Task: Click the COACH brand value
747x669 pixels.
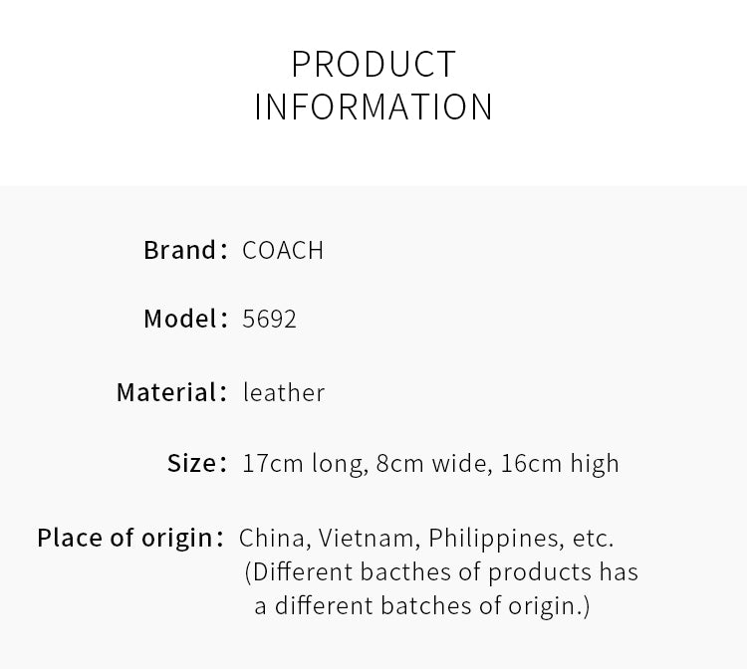Action: point(283,251)
